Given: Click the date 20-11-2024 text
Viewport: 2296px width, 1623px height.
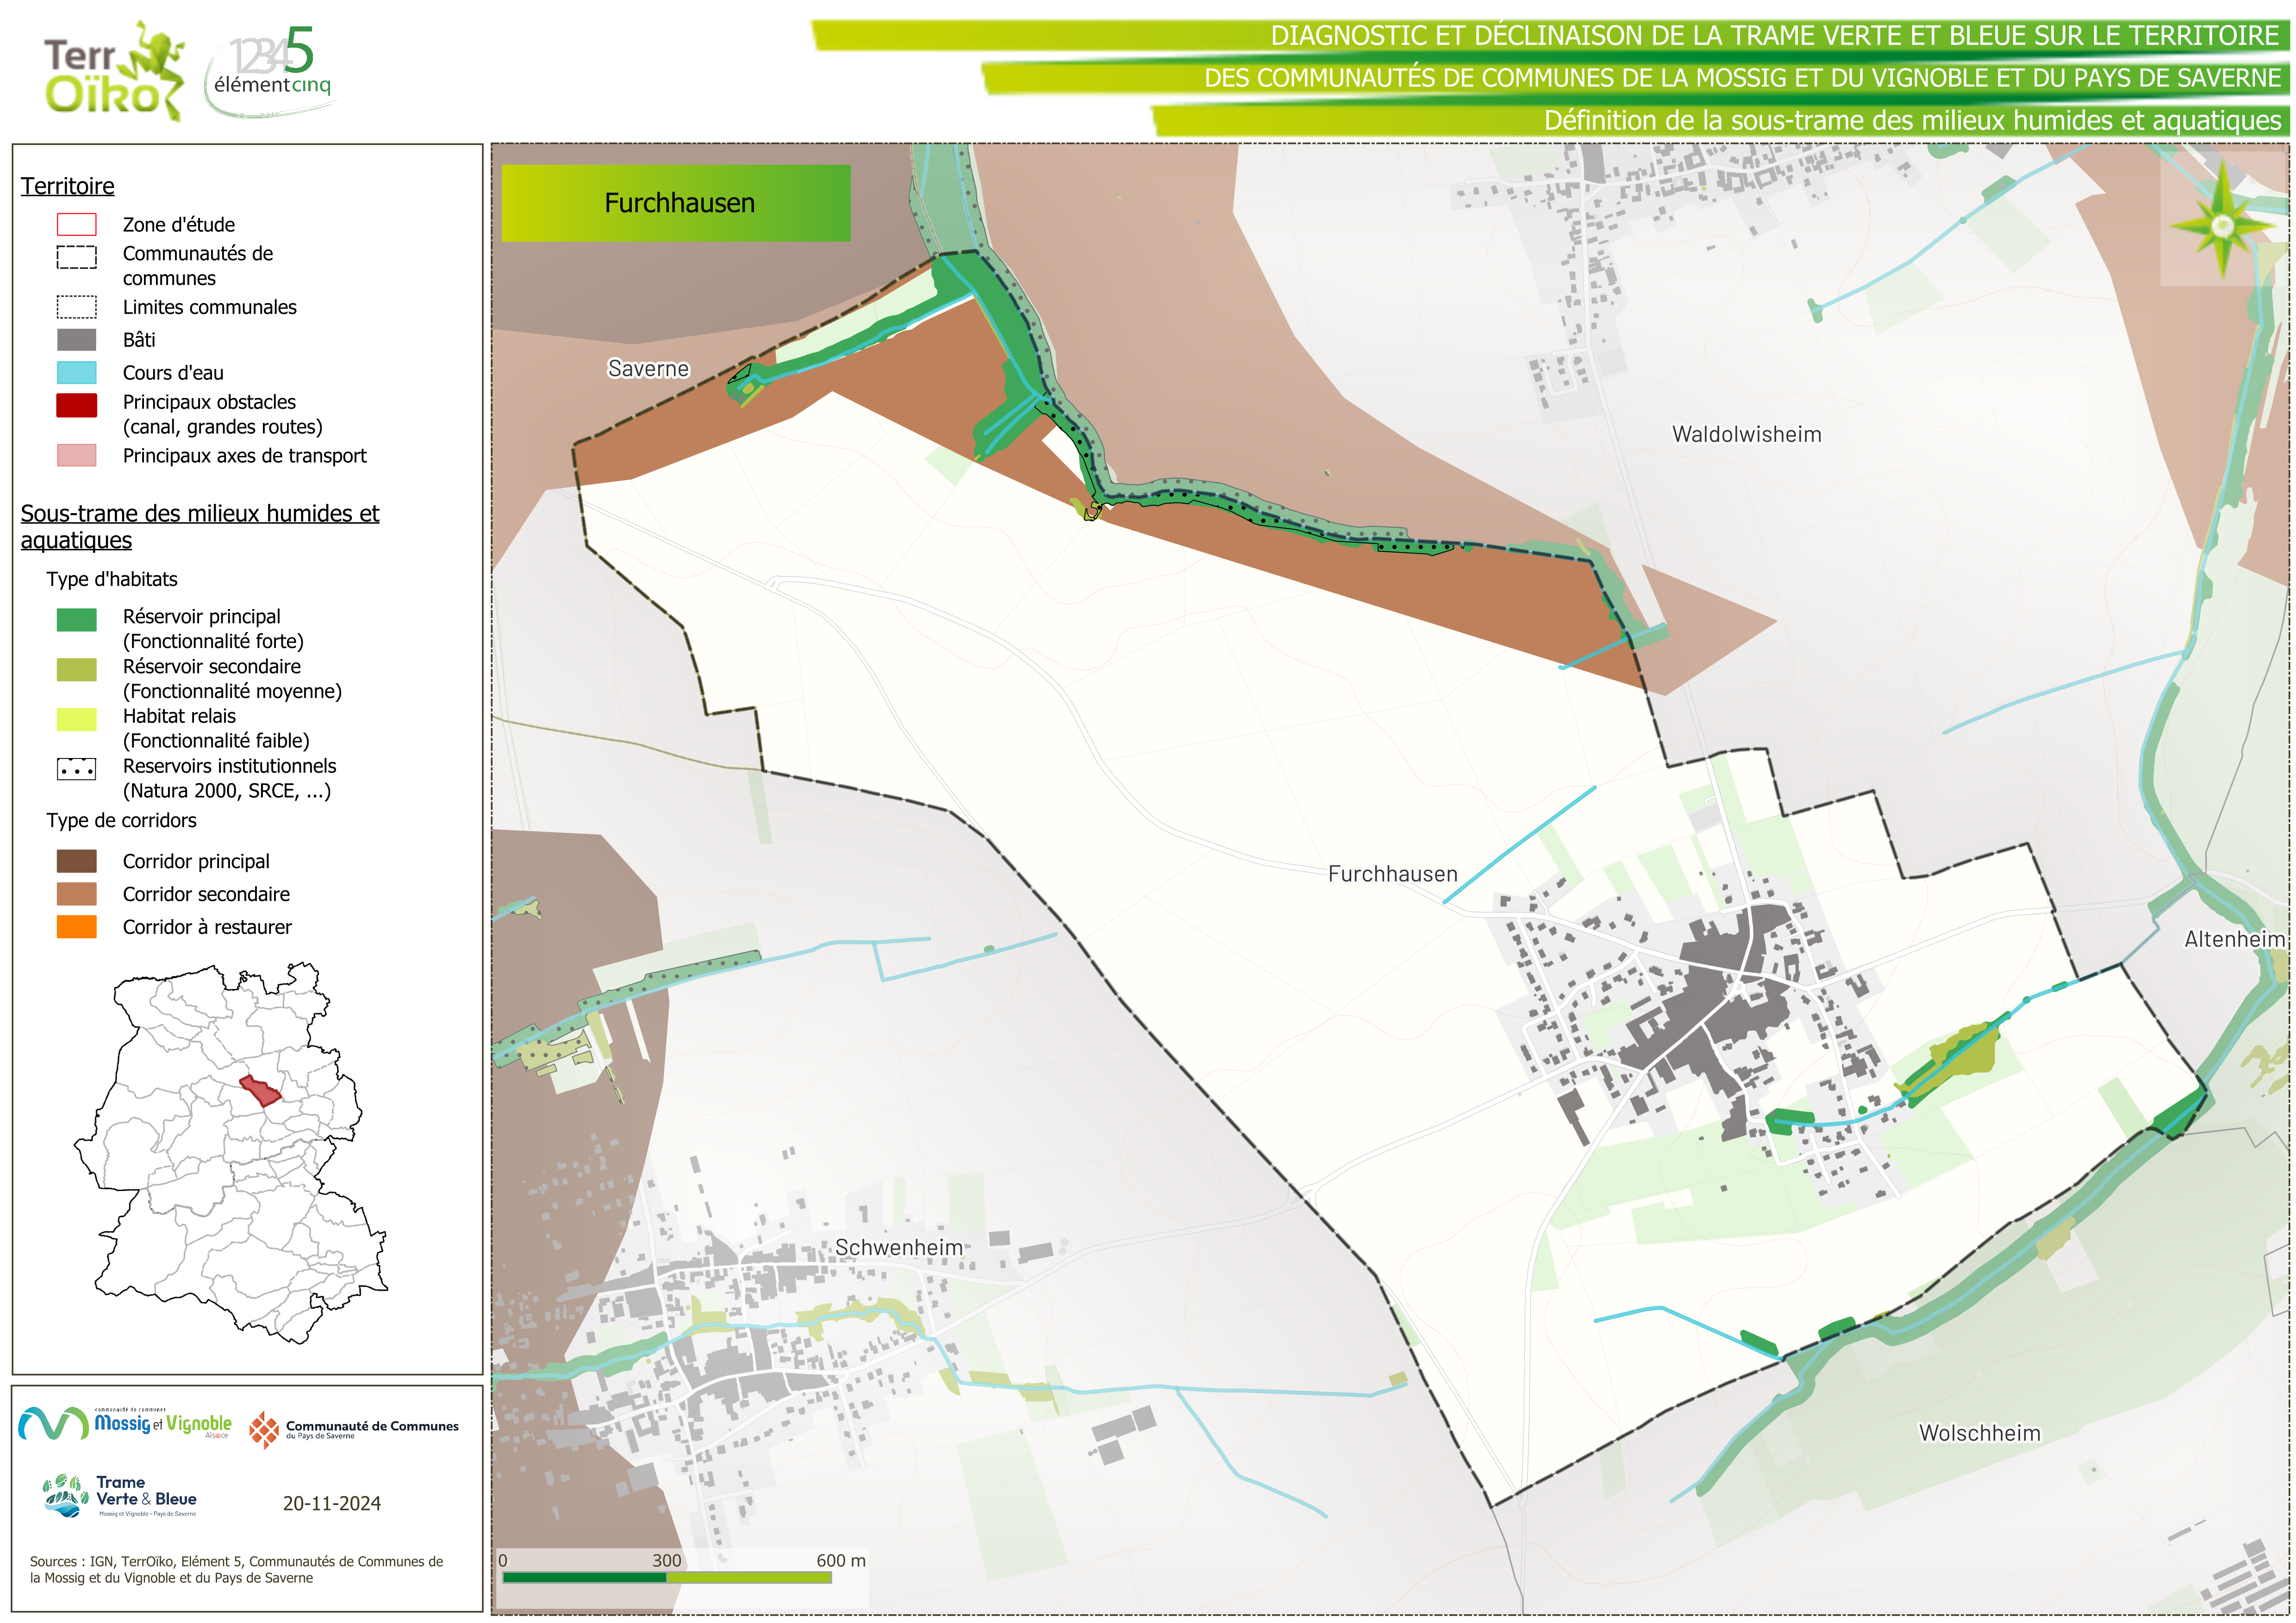Looking at the screenshot, I should coord(331,1503).
